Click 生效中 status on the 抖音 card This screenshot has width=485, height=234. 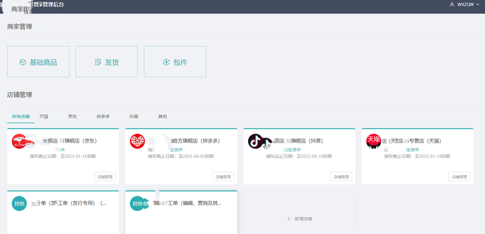295,150
